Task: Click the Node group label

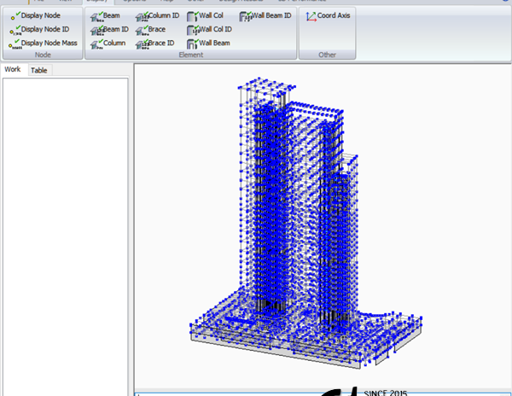Action: (x=43, y=55)
